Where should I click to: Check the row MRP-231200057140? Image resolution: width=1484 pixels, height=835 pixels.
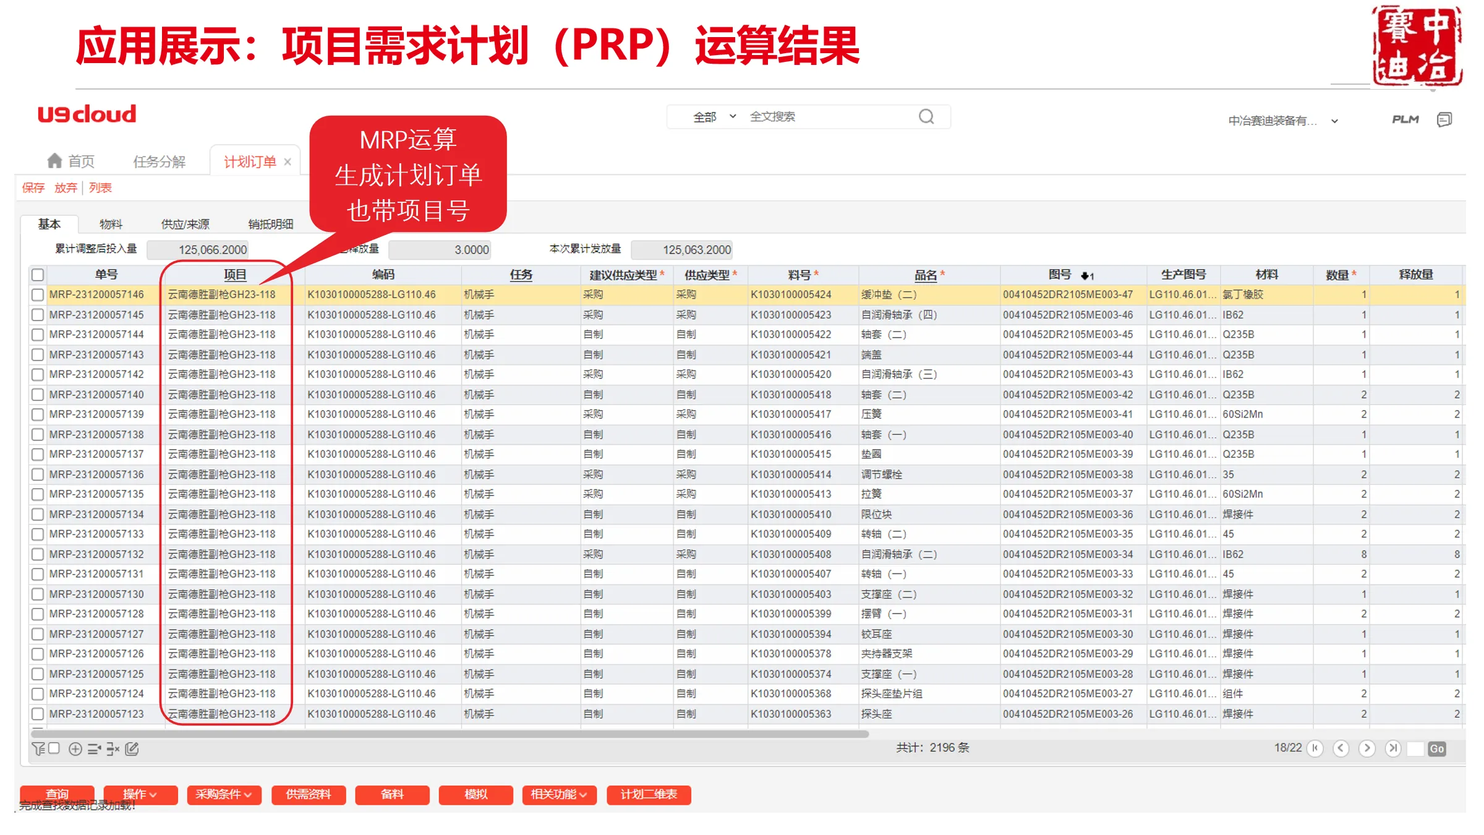38,395
